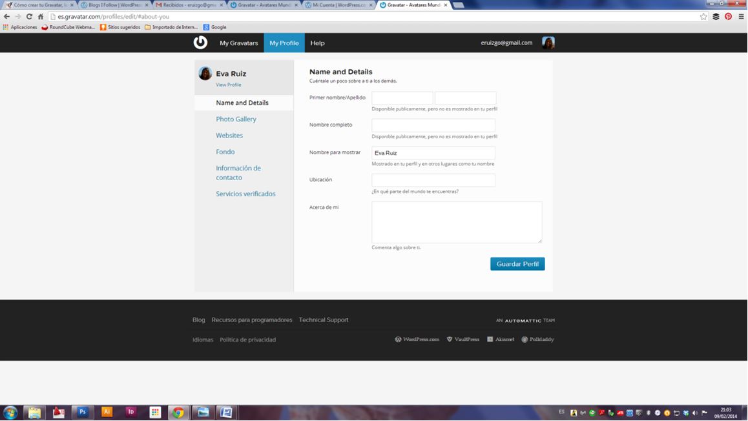Open the Help menu item

click(x=317, y=43)
